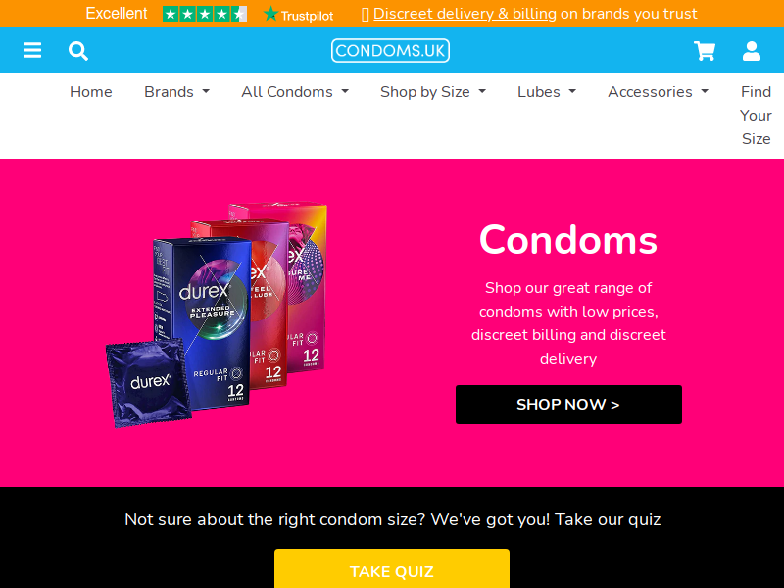The width and height of the screenshot is (784, 588).
Task: Click the search magnifier icon
Action: (78, 51)
